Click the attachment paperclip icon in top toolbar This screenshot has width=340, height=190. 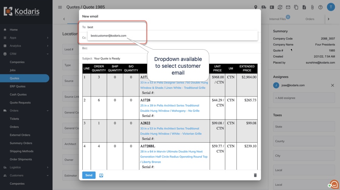[x=312, y=7]
